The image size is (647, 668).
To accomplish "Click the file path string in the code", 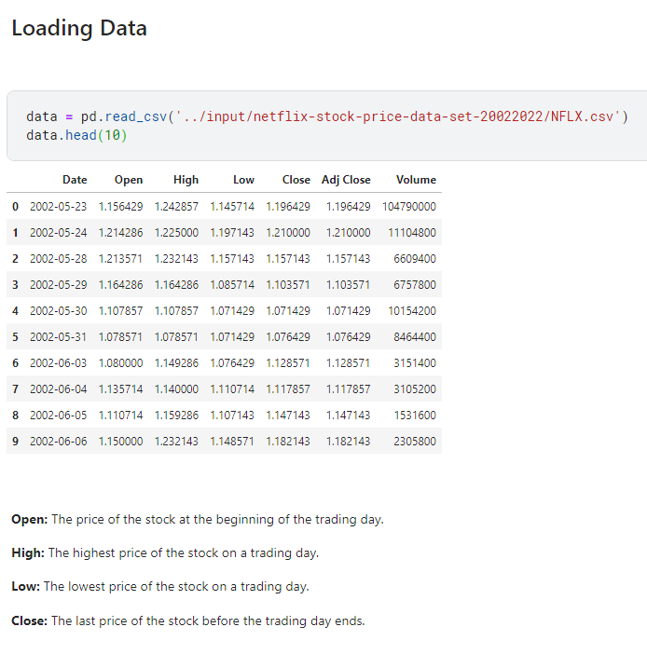I will pyautogui.click(x=395, y=116).
